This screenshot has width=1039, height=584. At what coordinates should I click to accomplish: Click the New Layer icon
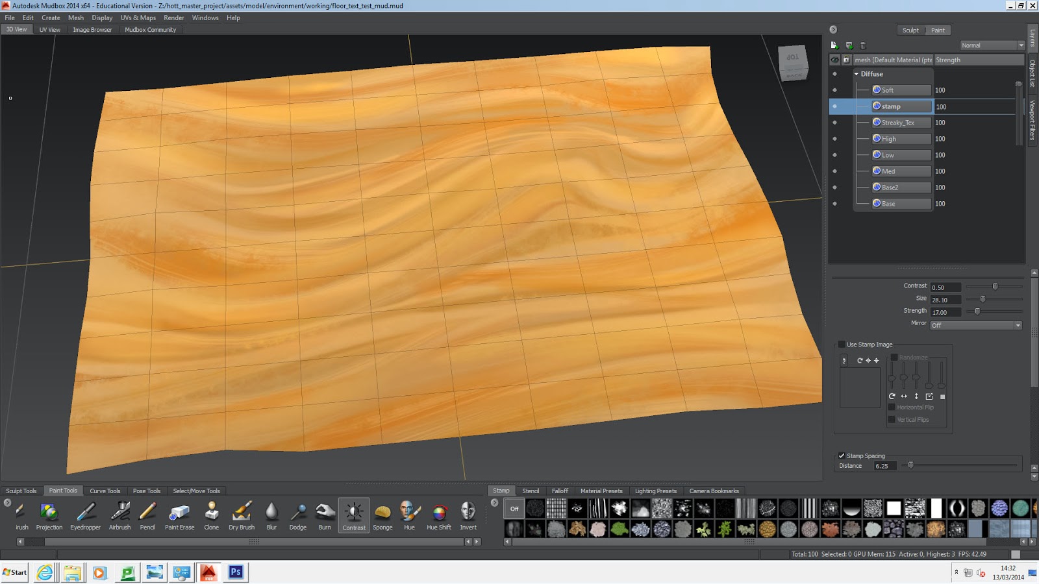[834, 45]
